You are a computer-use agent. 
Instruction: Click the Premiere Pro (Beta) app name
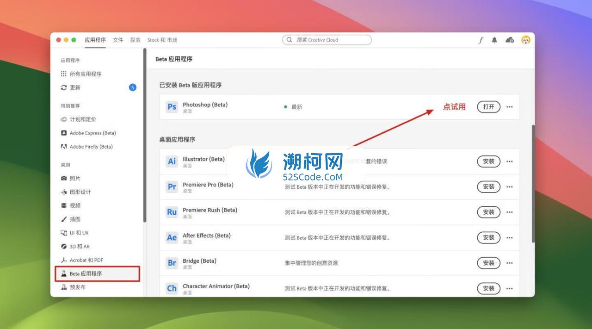coord(208,185)
